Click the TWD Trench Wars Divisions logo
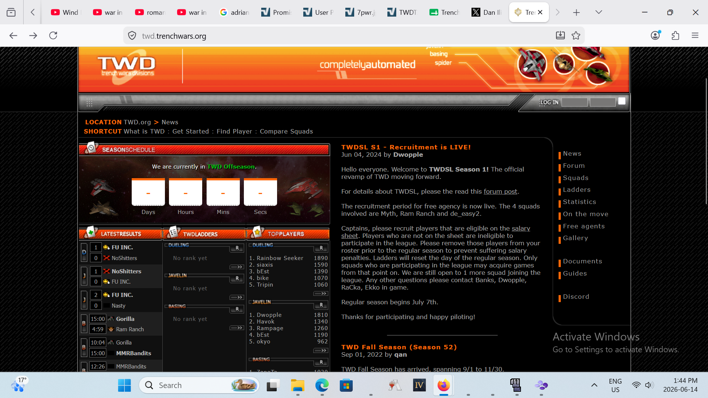The image size is (708, 398). 127,66
